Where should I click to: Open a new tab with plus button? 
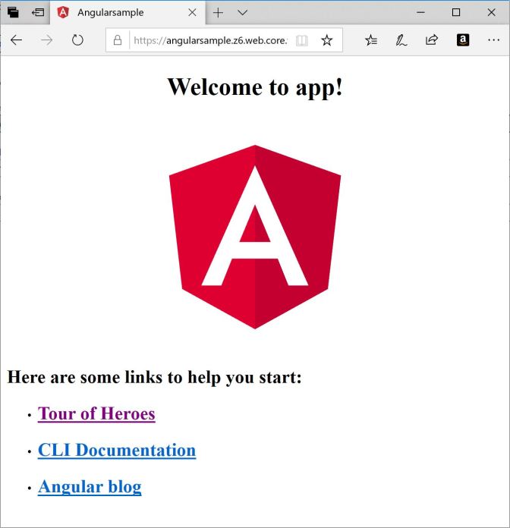[x=219, y=12]
